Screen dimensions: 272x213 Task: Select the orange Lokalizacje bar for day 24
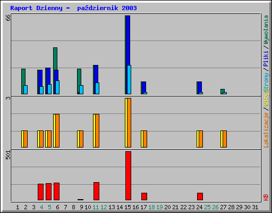point(201,139)
